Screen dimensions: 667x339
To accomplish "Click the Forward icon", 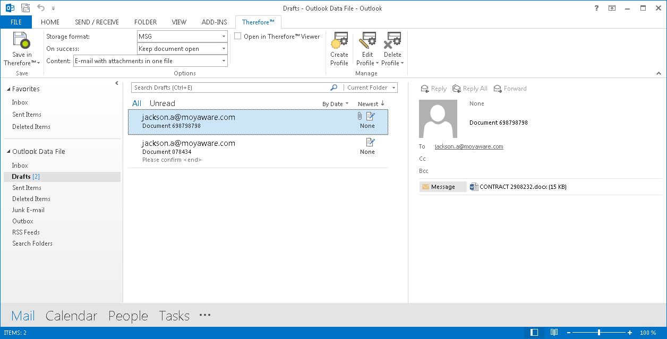I will point(509,89).
